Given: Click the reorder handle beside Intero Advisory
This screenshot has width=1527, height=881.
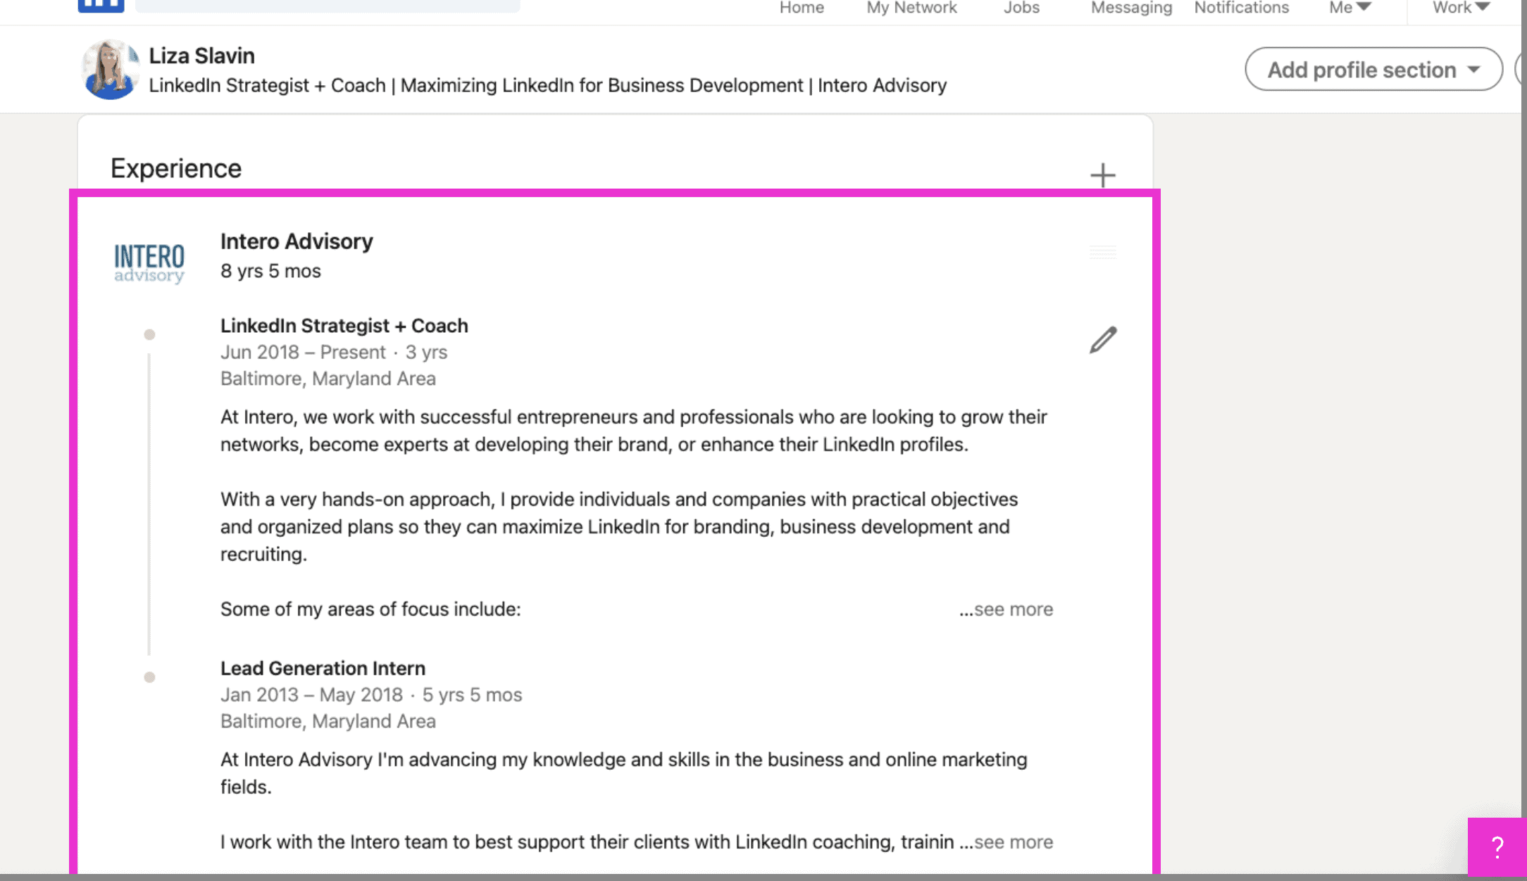Looking at the screenshot, I should pos(1102,252).
